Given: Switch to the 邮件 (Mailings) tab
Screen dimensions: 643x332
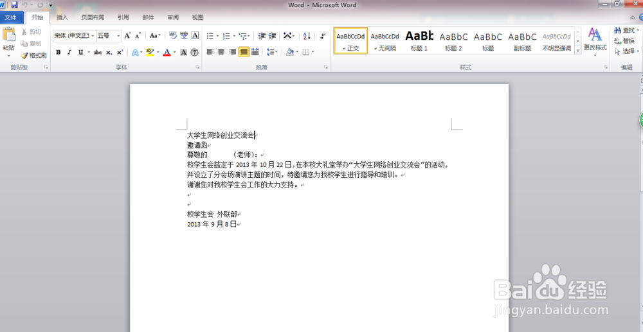Looking at the screenshot, I should [x=148, y=17].
